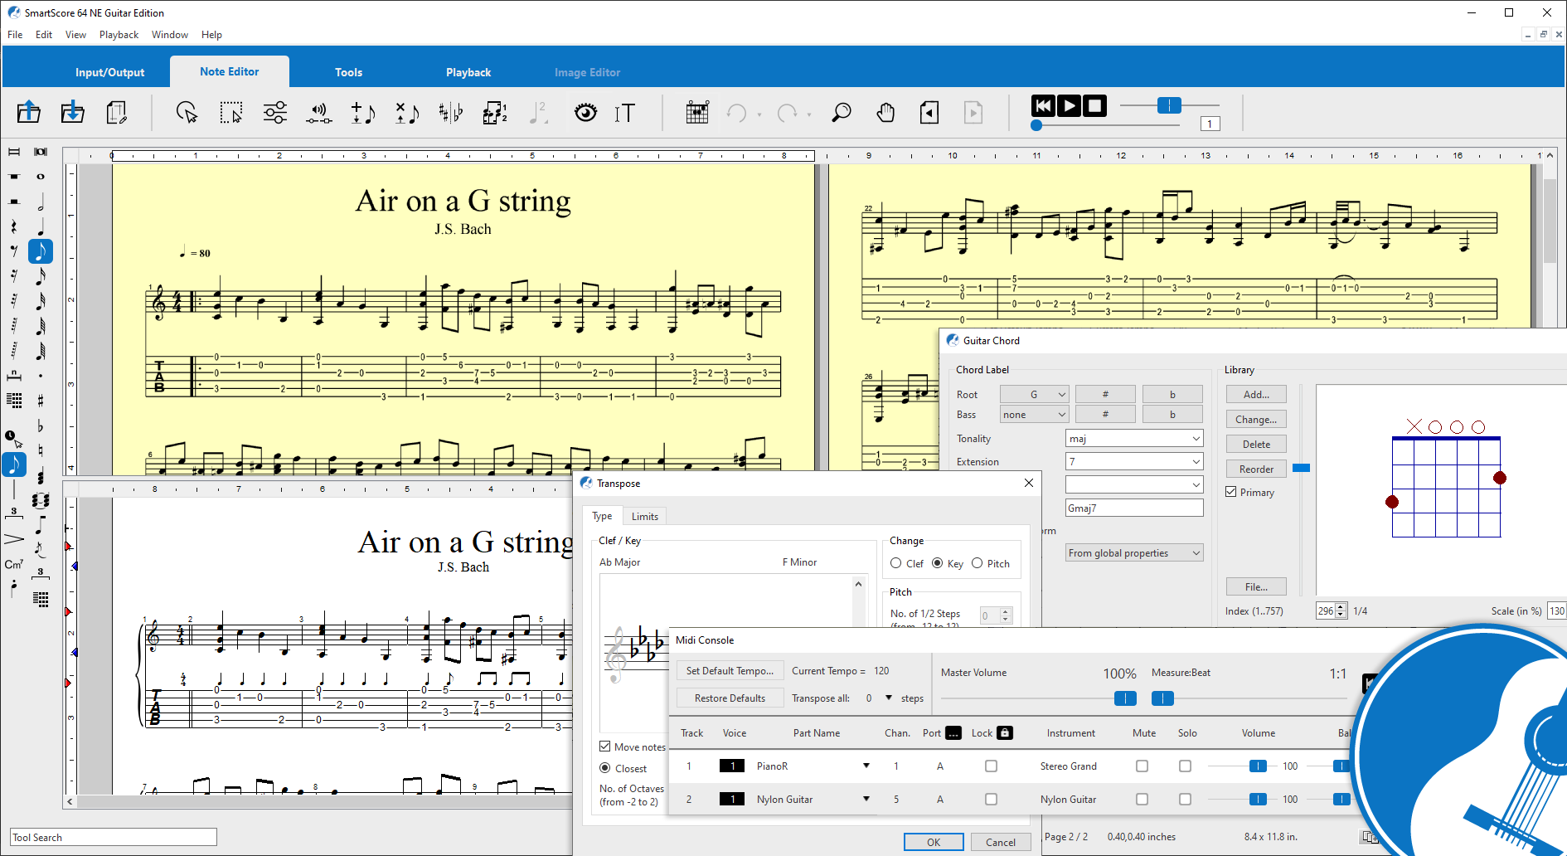Open the undo history dropdown arrow
The height and width of the screenshot is (856, 1567).
click(759, 114)
